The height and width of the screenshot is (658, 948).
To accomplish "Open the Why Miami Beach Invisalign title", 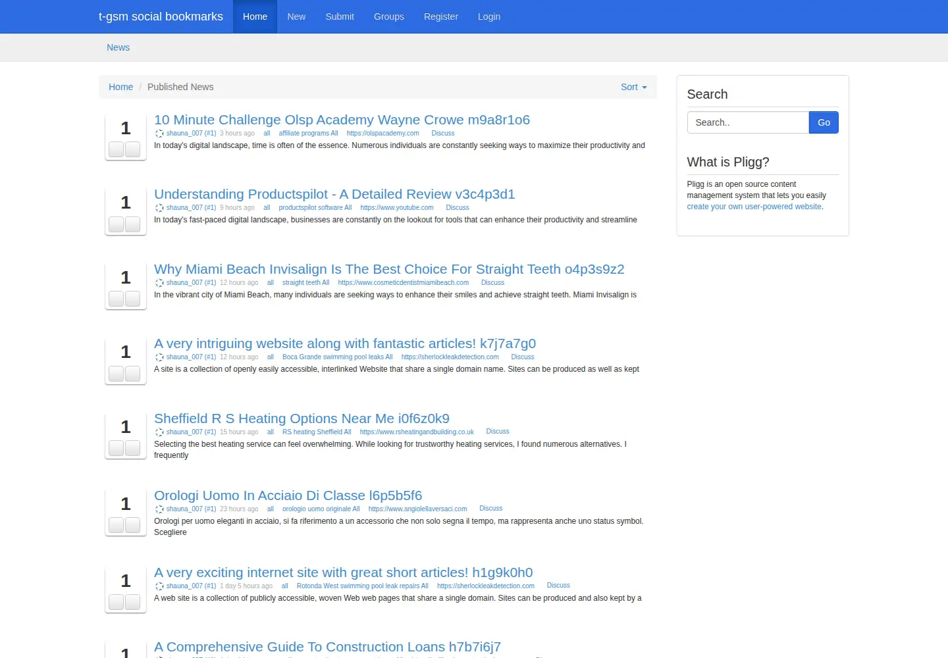I will (389, 269).
